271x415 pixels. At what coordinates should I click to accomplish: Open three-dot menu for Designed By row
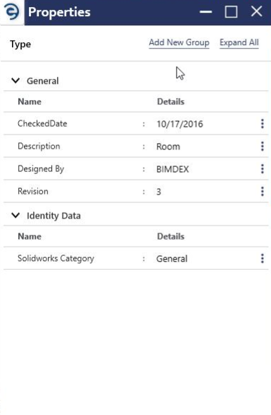[263, 168]
